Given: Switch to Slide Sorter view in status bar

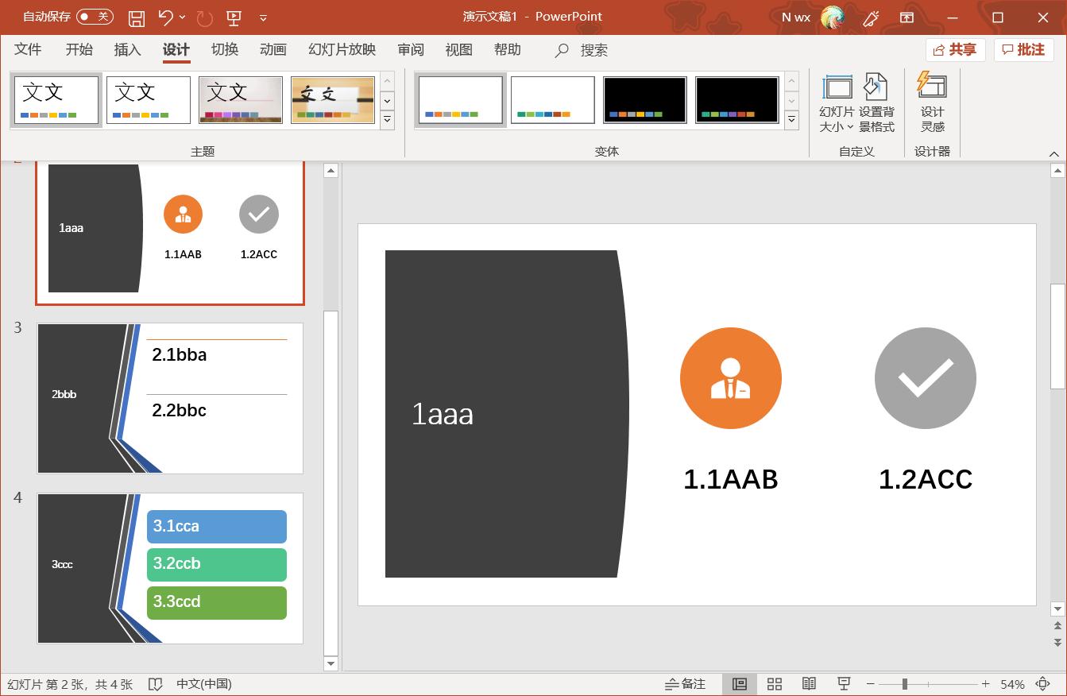Looking at the screenshot, I should pos(775,684).
